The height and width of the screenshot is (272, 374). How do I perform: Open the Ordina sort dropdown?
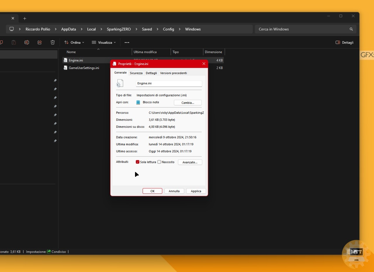[74, 42]
